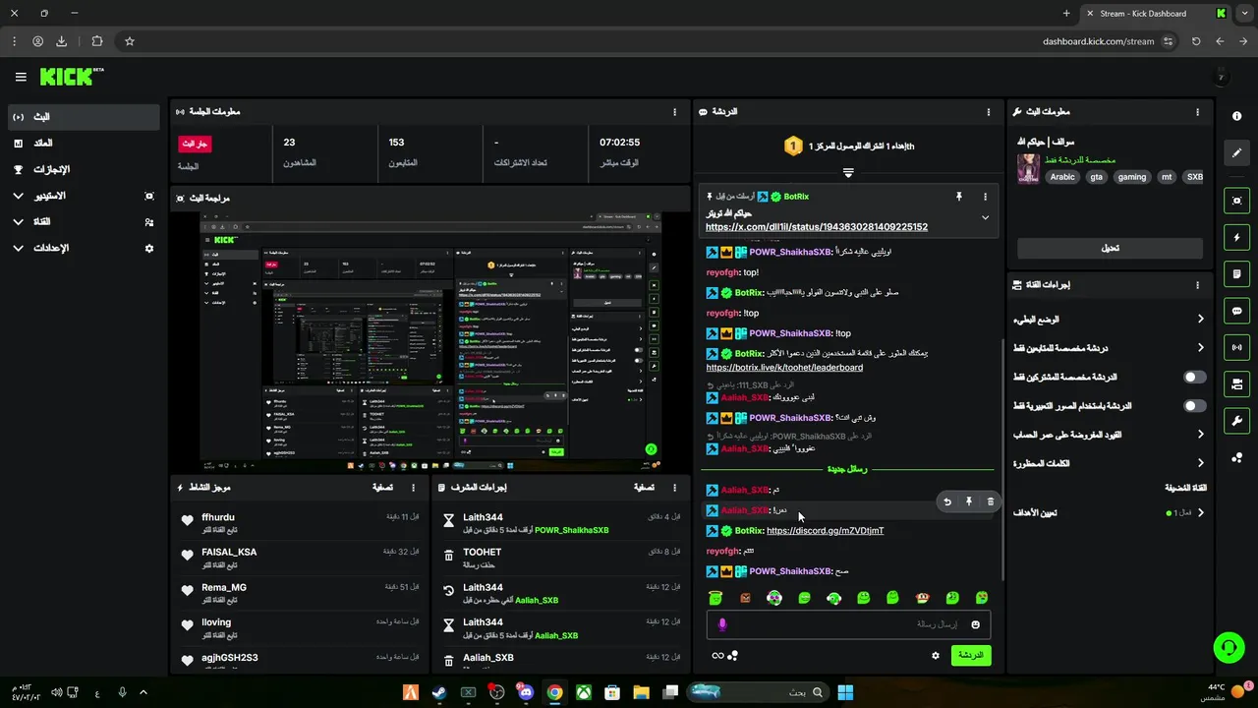1258x708 pixels.
Task: Open Discord from the Windows taskbar
Action: tap(526, 692)
